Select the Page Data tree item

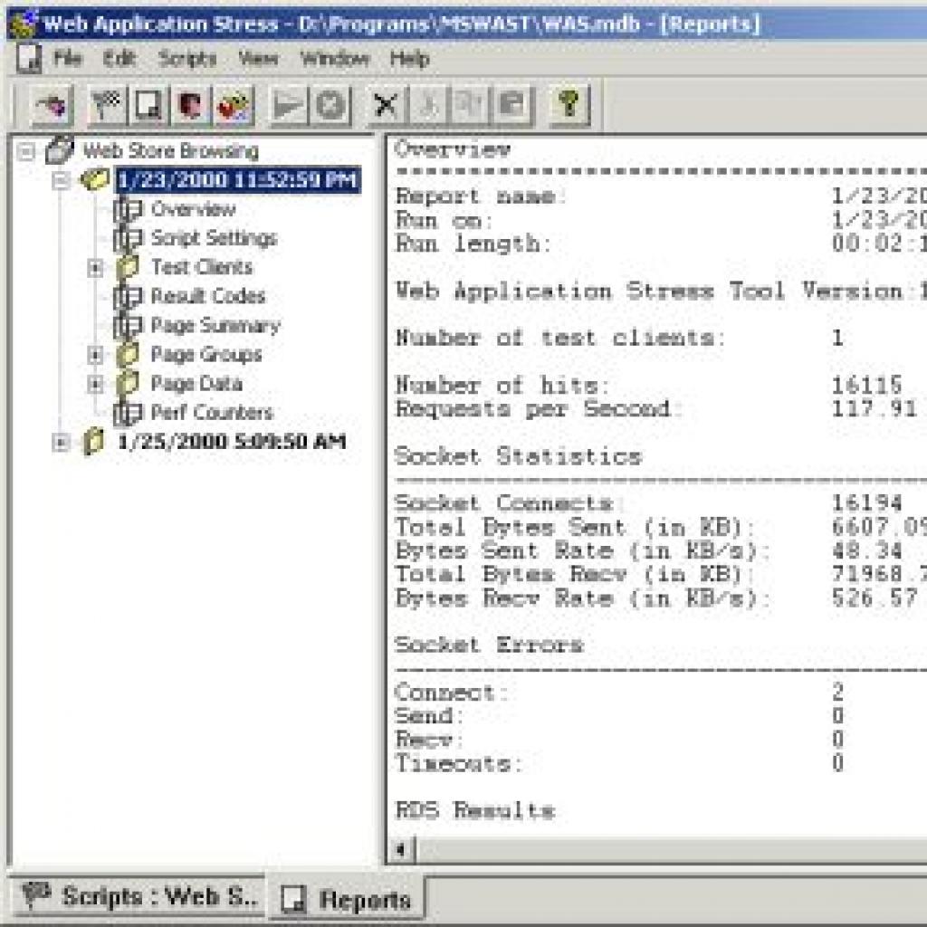(196, 384)
